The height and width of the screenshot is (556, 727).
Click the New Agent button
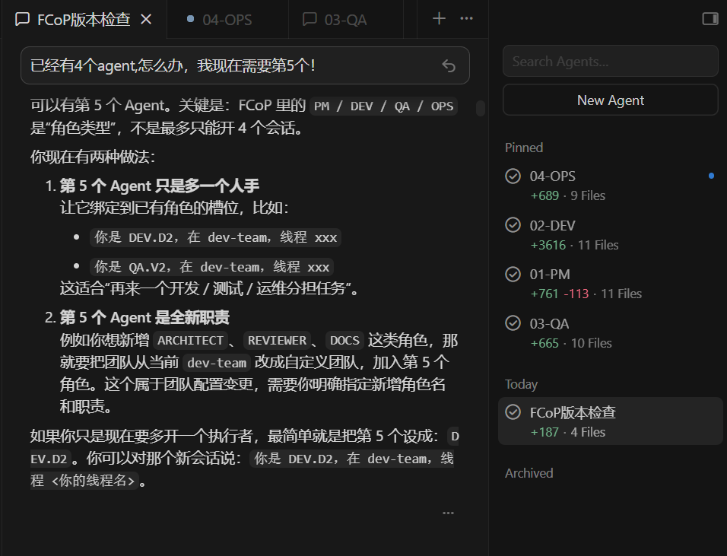610,100
